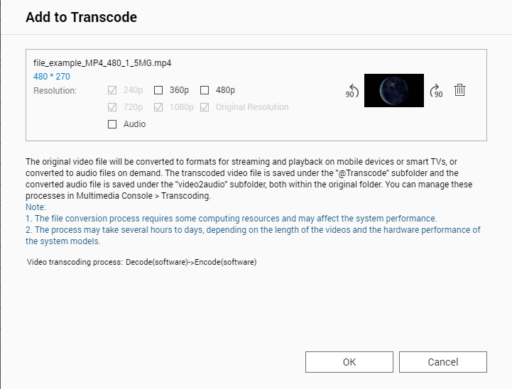Screen dimensions: 512x389
Task: Select the file_example_MP4_480_1_5MG.mp4 filename
Action: (102, 63)
